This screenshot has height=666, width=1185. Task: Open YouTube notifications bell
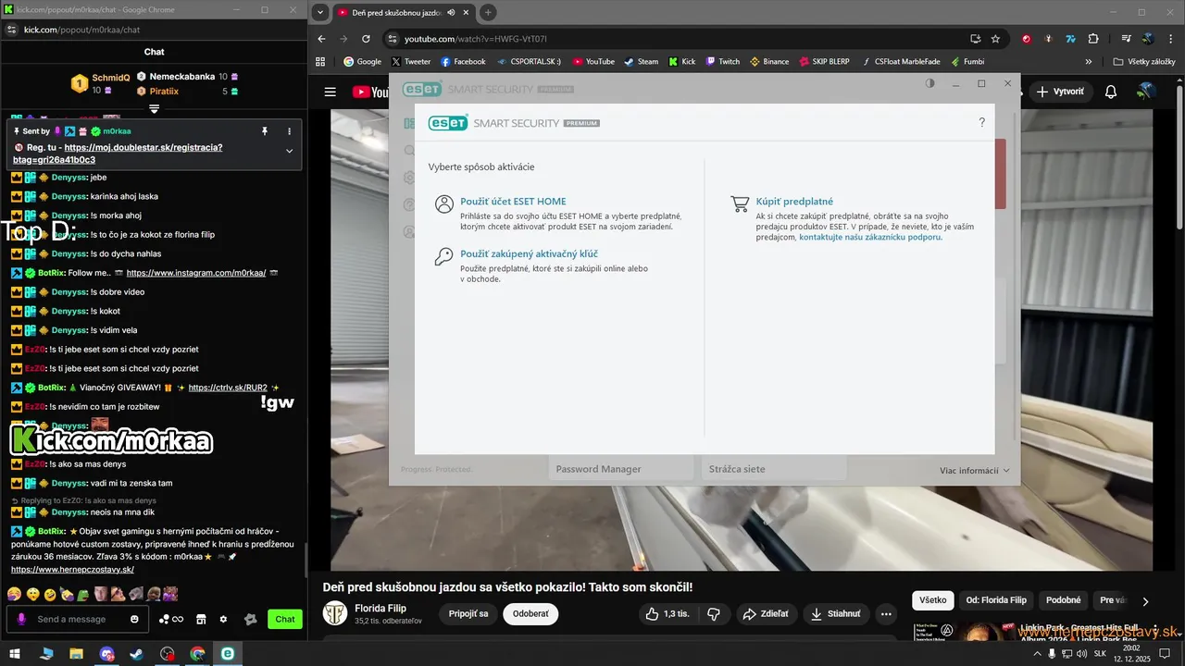[x=1111, y=92]
